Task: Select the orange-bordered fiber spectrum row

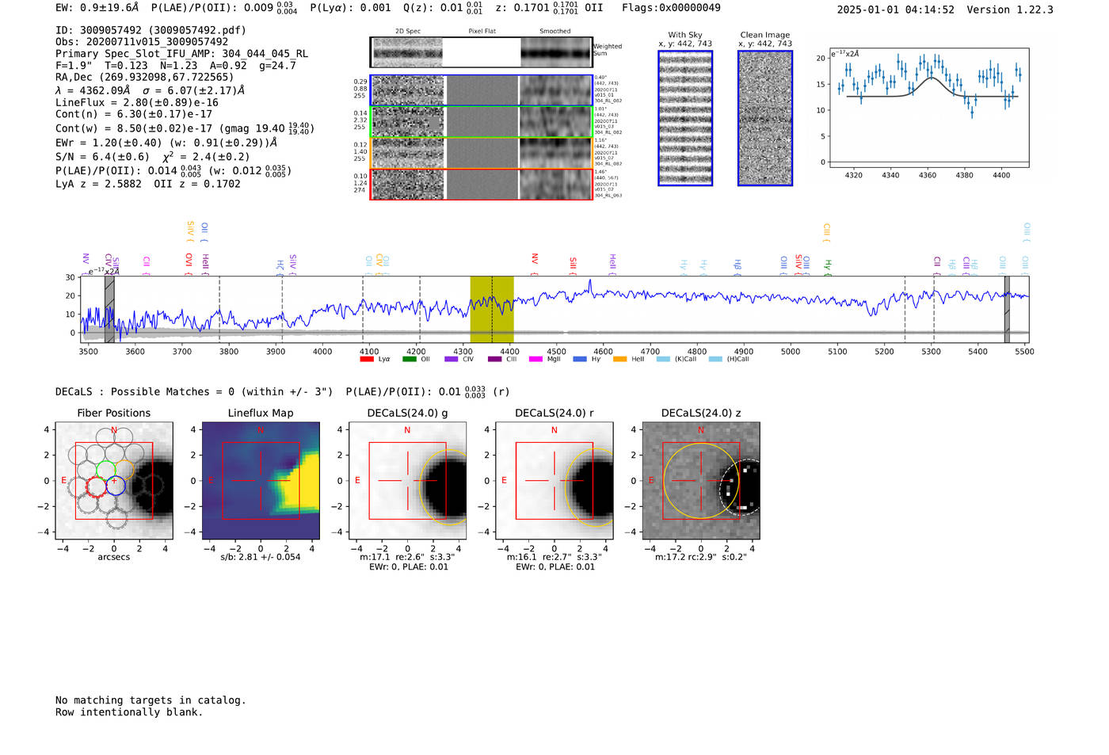Action: click(x=481, y=153)
